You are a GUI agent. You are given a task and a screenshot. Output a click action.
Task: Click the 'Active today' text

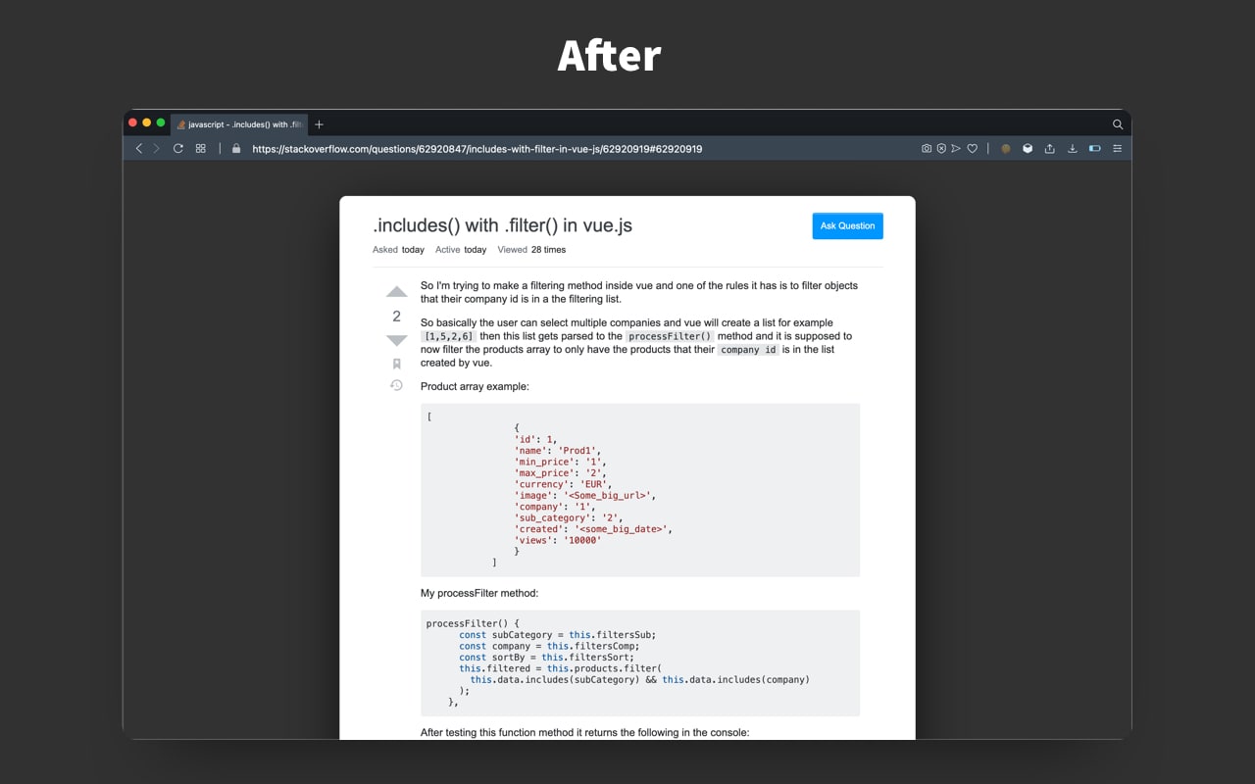coord(461,250)
